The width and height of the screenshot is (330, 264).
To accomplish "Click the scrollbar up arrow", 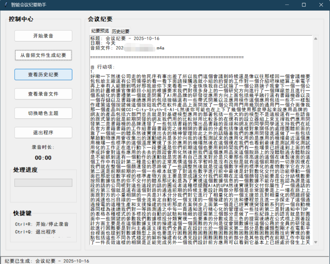I will pyautogui.click(x=316, y=39).
